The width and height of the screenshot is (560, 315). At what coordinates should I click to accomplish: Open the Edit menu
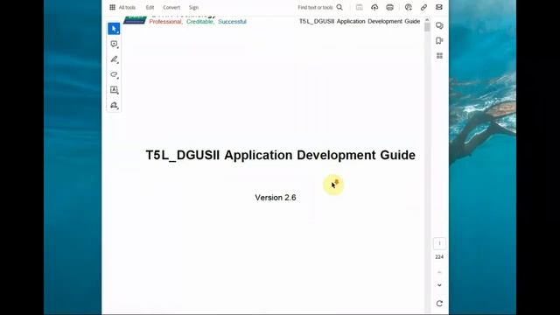[150, 8]
